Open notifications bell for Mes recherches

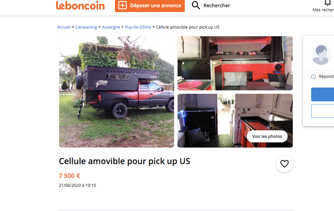coord(328,2)
